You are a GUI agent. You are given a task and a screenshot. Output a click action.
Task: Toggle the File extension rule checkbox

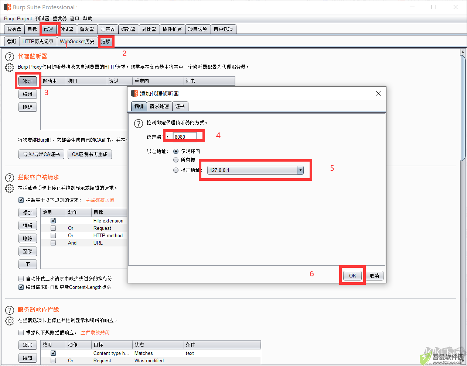53,221
